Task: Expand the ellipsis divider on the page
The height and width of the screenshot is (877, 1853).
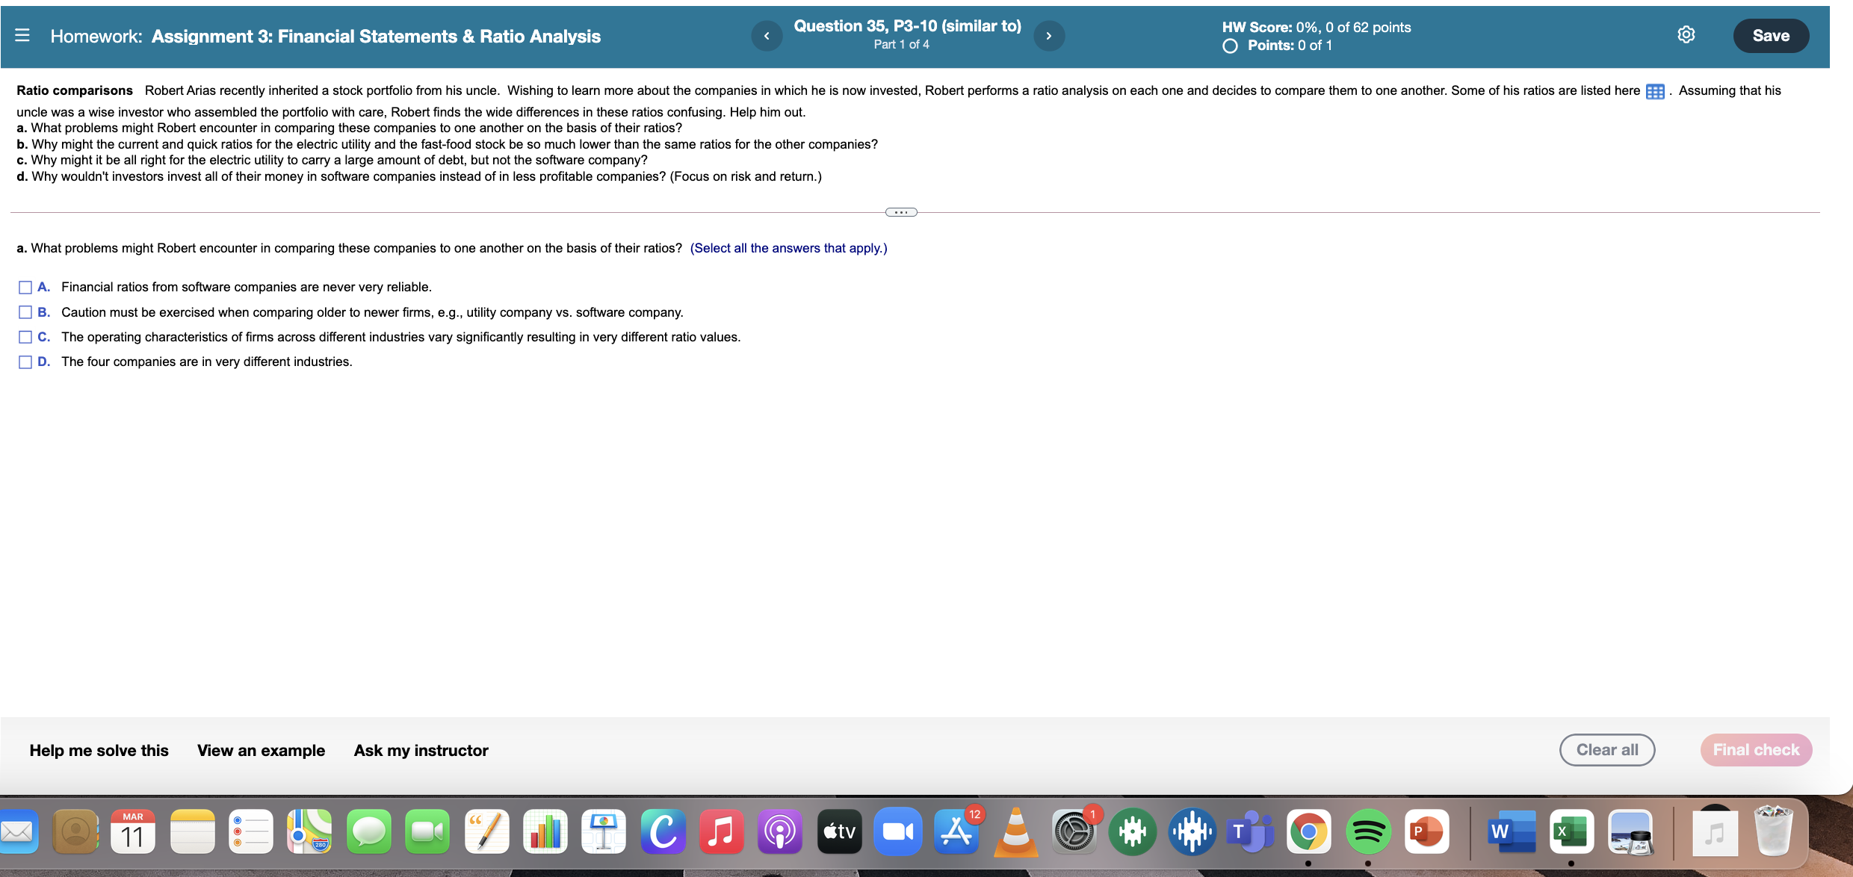Action: (x=900, y=212)
